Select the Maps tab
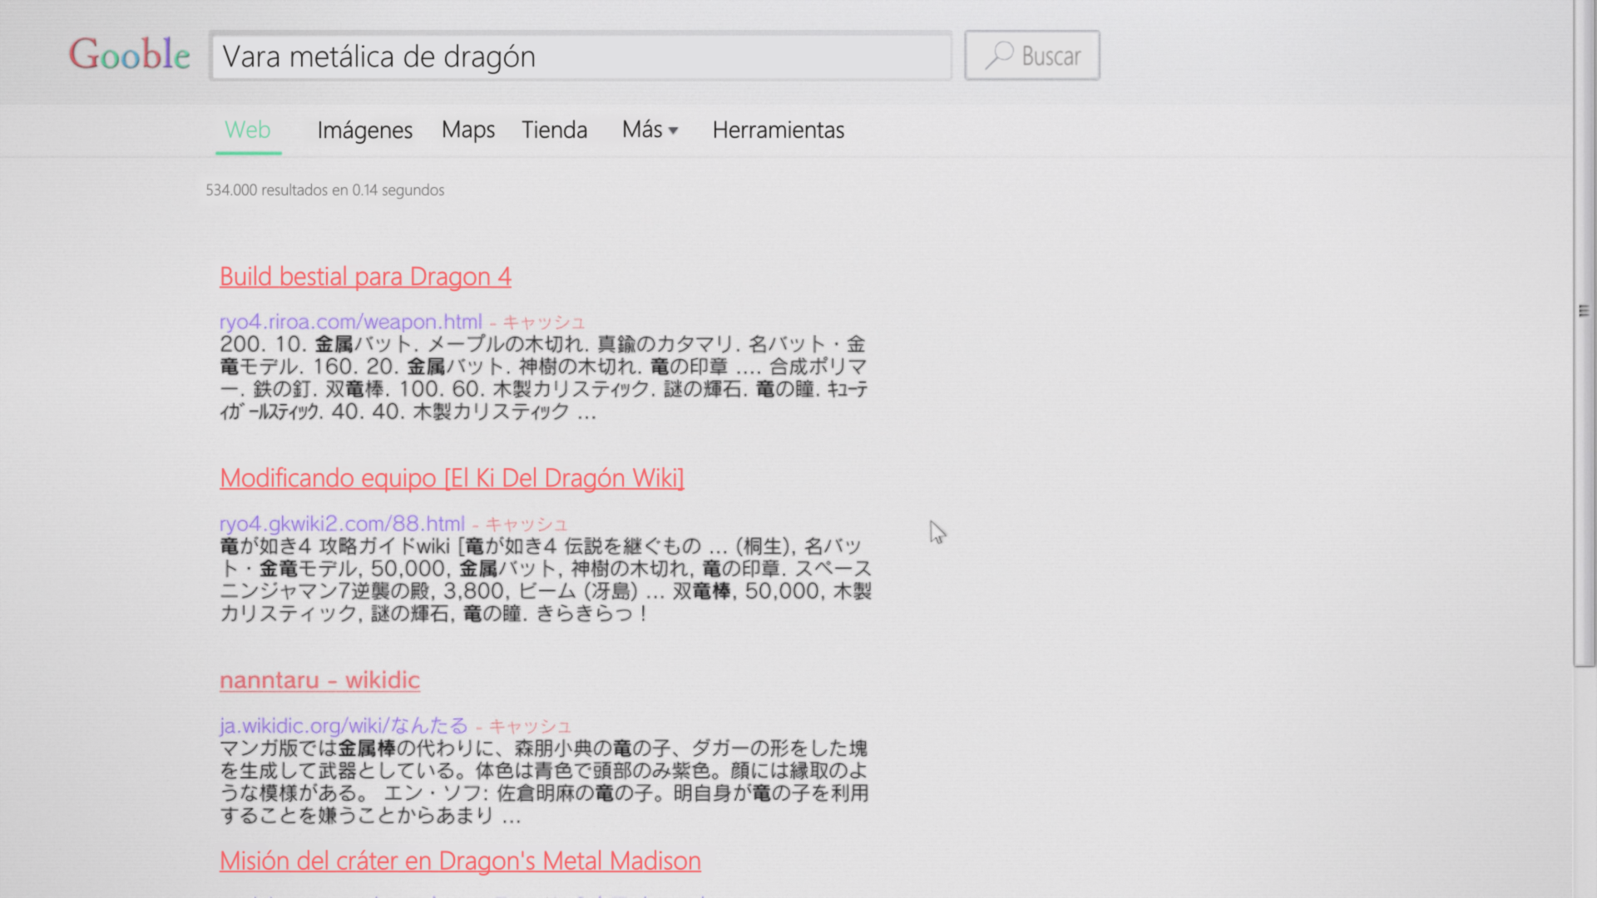Viewport: 1597px width, 898px height. [x=467, y=131]
